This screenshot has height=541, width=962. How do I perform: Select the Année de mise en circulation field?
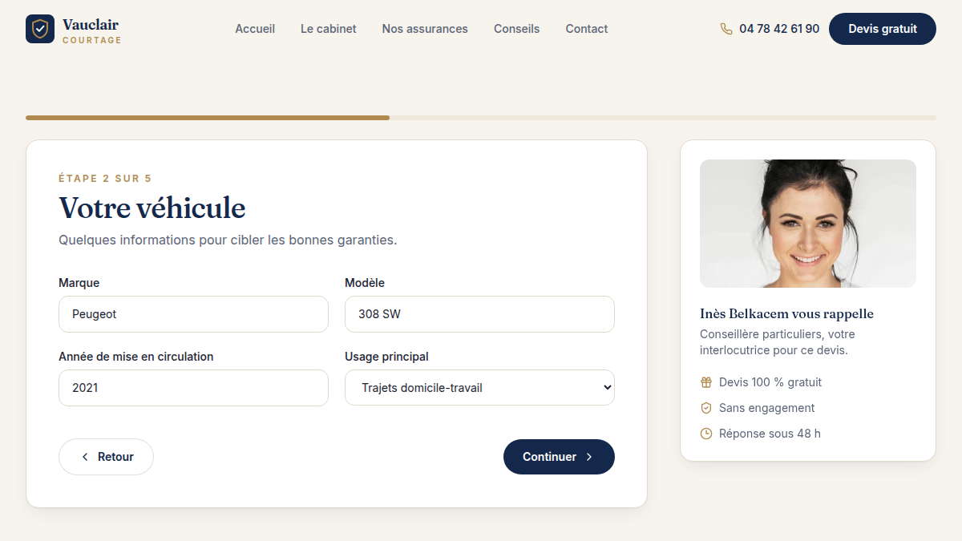click(x=193, y=388)
